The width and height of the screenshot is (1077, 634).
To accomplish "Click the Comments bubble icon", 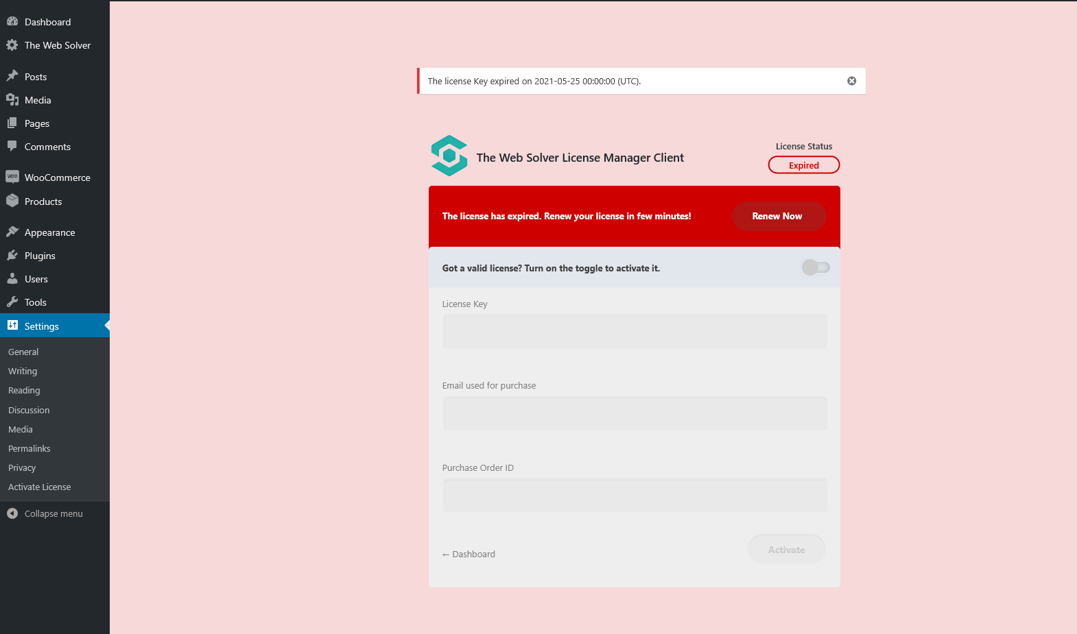I will coord(12,146).
